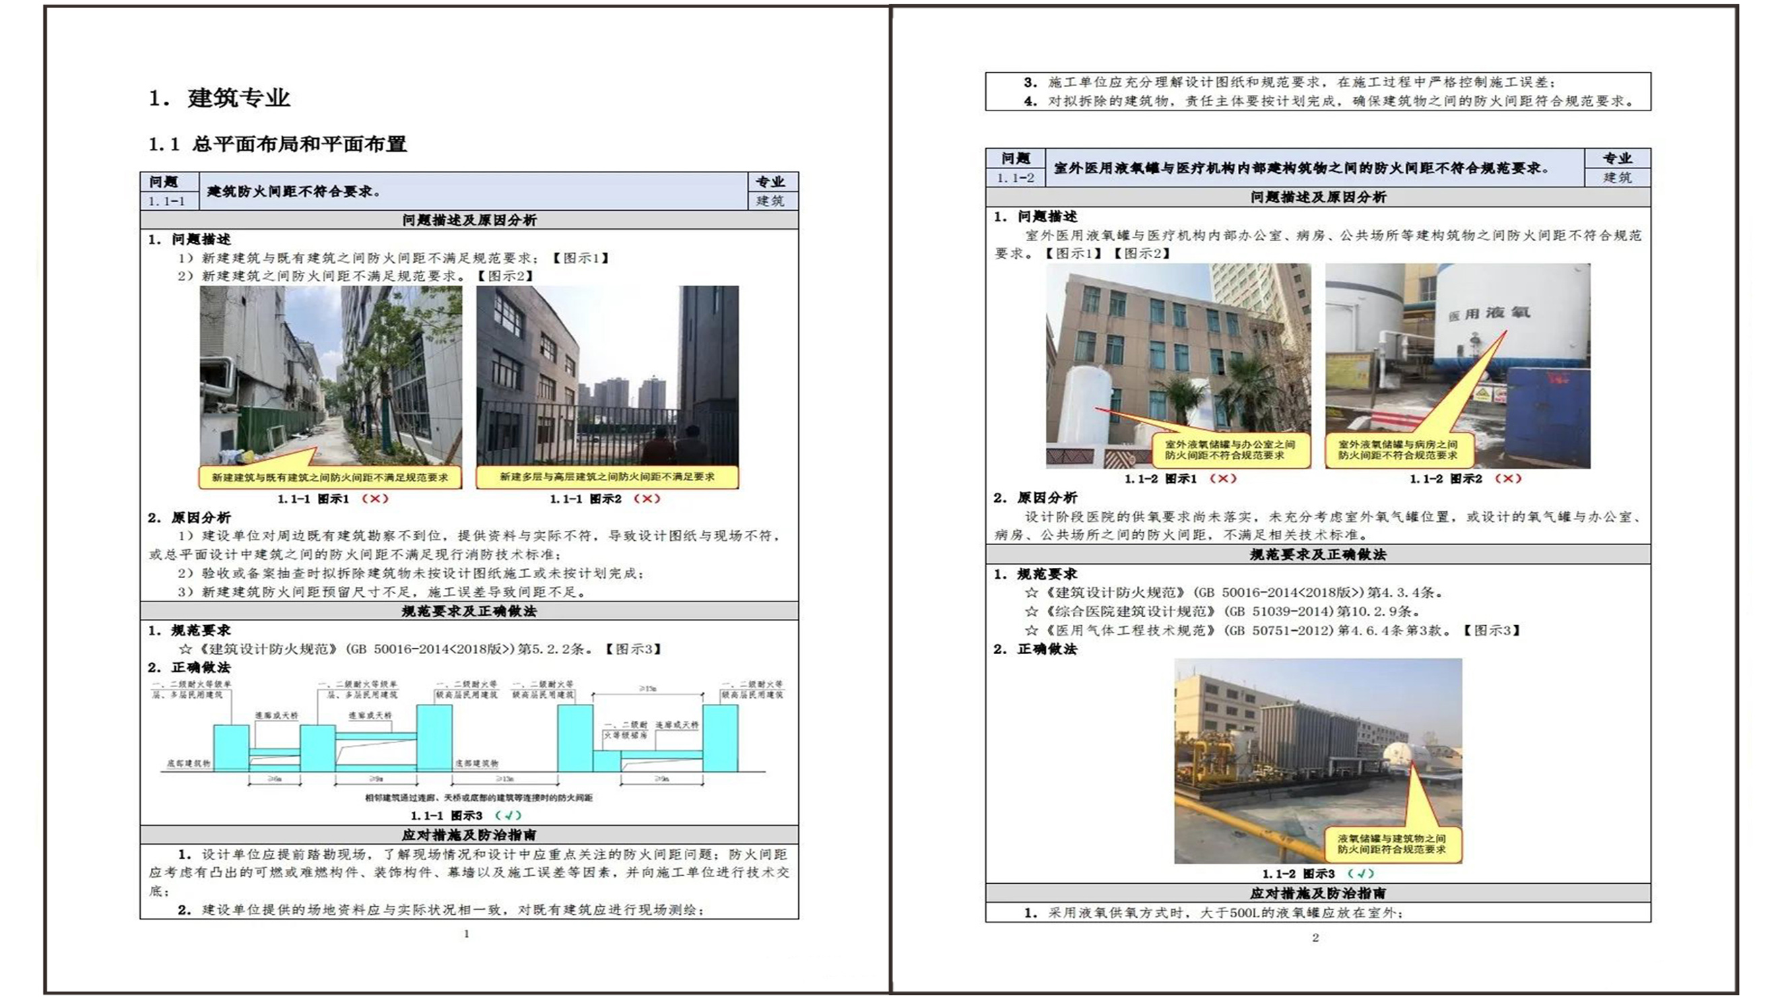Click the green check beside 1.1-1 图示3
Screen dimensions: 1778x997
[x=508, y=815]
